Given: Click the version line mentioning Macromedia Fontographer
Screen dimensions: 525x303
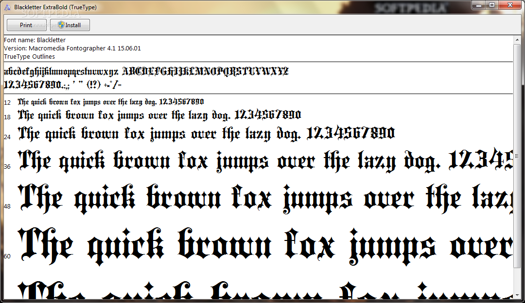Looking at the screenshot, I should [72, 48].
